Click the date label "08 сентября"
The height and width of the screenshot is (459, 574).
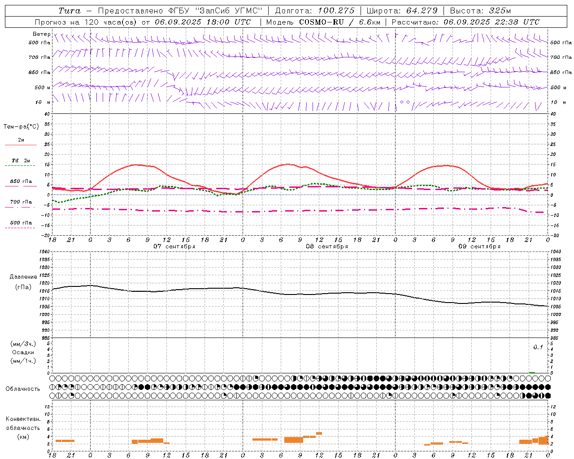click(x=327, y=247)
